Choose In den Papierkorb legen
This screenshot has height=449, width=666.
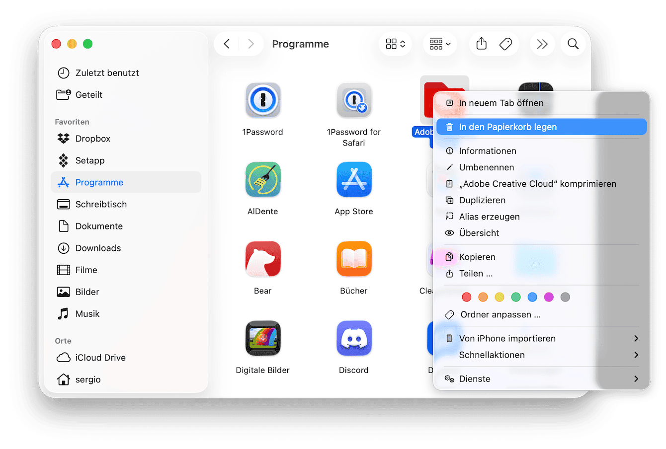(x=541, y=127)
